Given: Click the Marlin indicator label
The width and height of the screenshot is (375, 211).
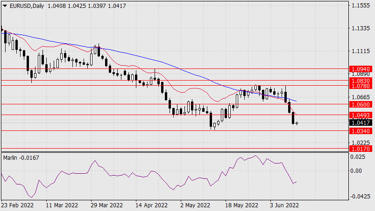Looking at the screenshot, I should pos(21,158).
